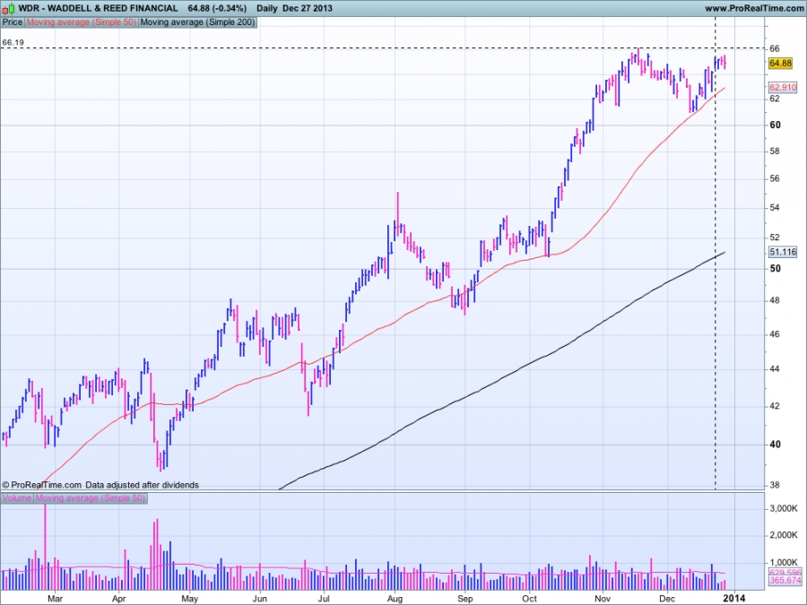Click the 64.88 (-0.34%) quote in the header
The height and width of the screenshot is (605, 807).
217,8
